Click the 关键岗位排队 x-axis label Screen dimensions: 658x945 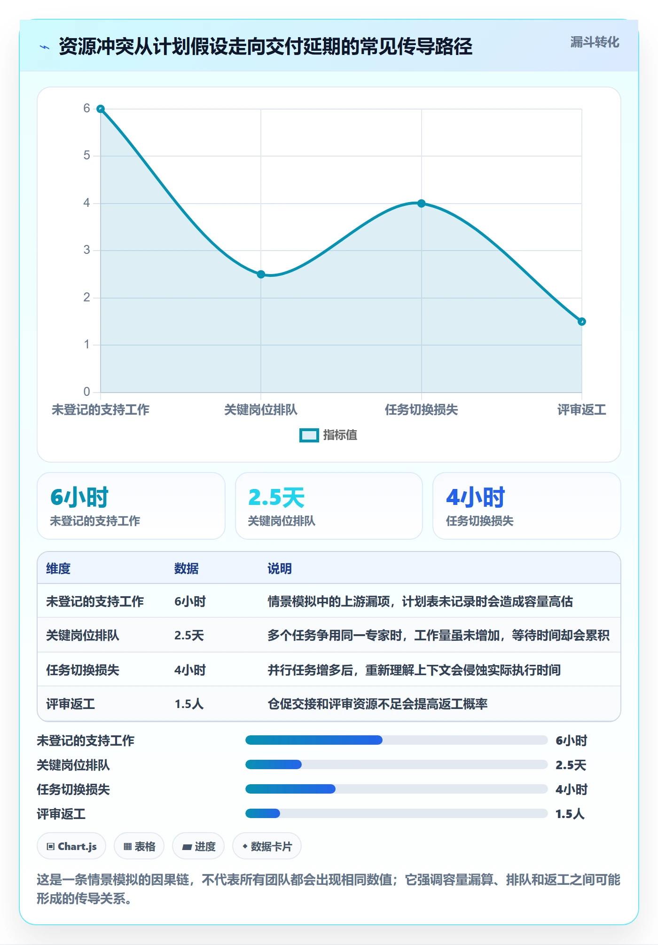[x=261, y=410]
